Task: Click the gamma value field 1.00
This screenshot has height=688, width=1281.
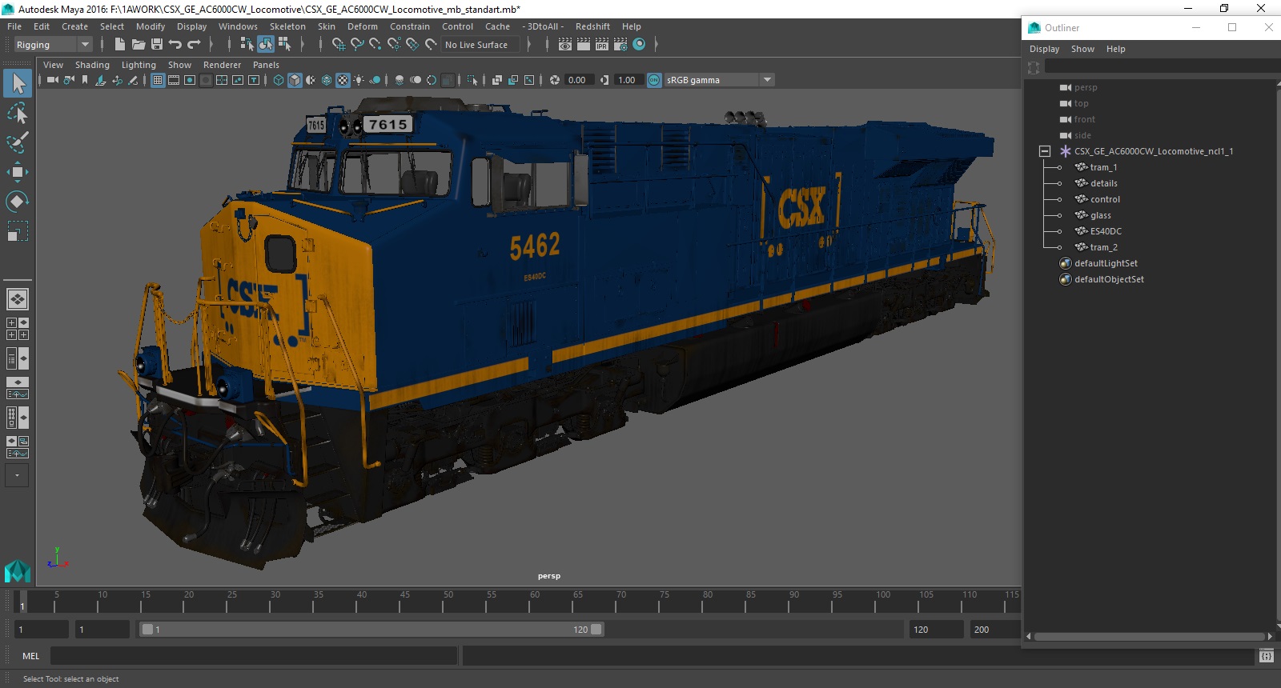Action: (628, 80)
